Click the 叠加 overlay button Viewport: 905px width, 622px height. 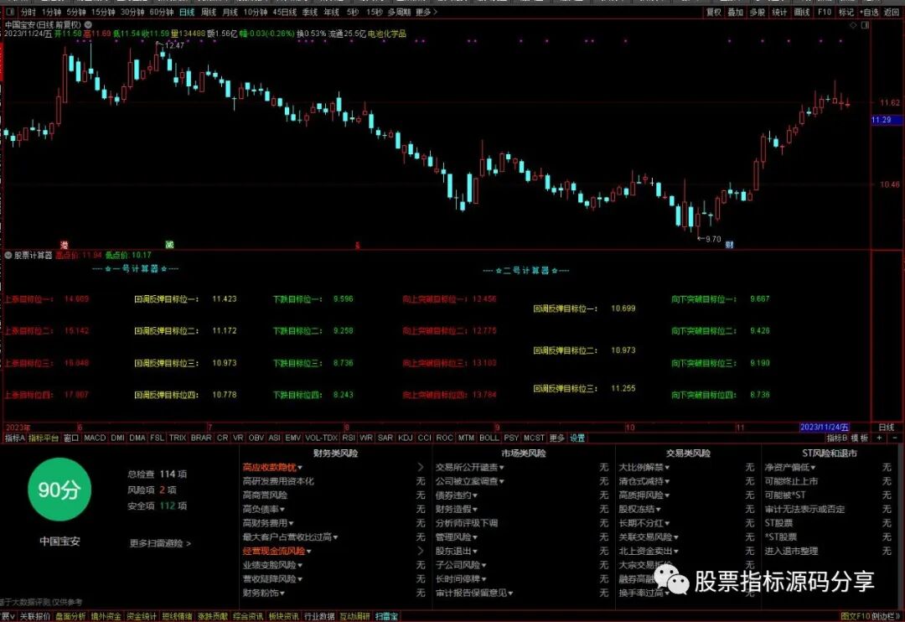tap(736, 12)
